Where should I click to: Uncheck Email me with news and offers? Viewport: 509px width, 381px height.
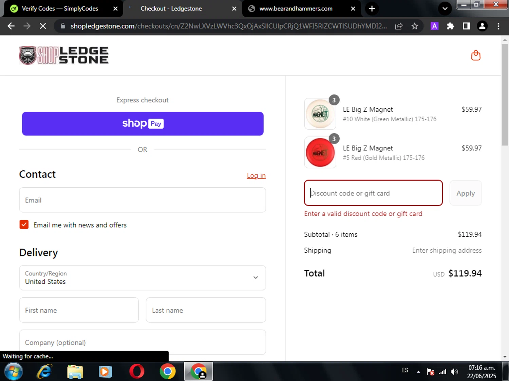pos(24,225)
